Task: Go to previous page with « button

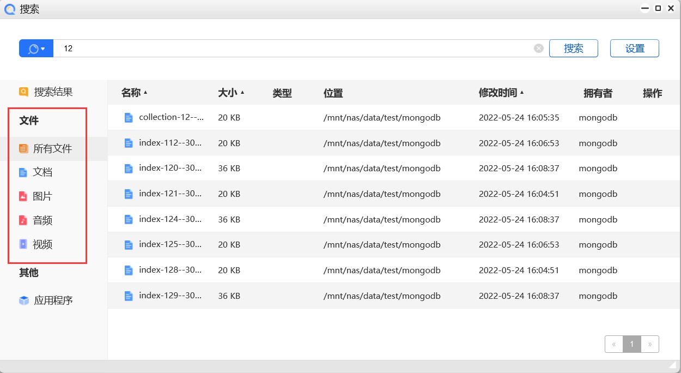Action: point(614,344)
